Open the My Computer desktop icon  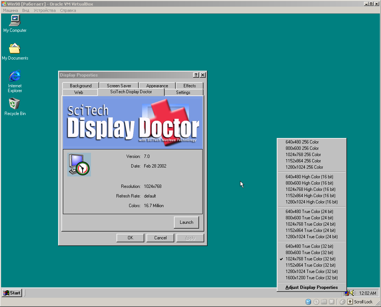click(15, 21)
